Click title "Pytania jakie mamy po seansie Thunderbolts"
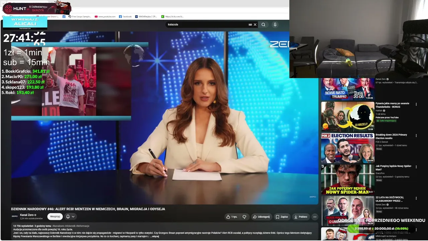This screenshot has width=428, height=241. [392, 105]
